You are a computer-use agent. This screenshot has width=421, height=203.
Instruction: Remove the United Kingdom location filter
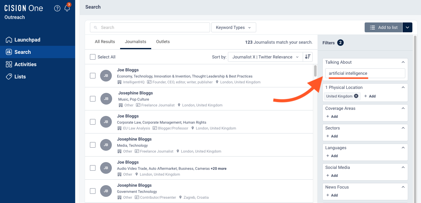click(356, 96)
